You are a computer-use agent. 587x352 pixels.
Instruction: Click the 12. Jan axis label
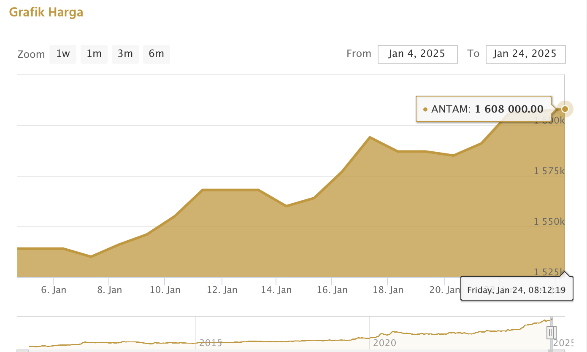pos(222,290)
